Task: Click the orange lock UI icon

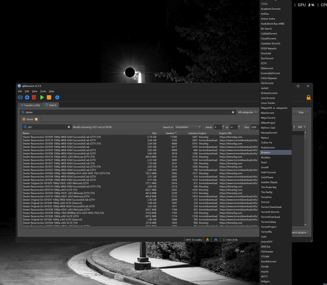Action: (309, 98)
